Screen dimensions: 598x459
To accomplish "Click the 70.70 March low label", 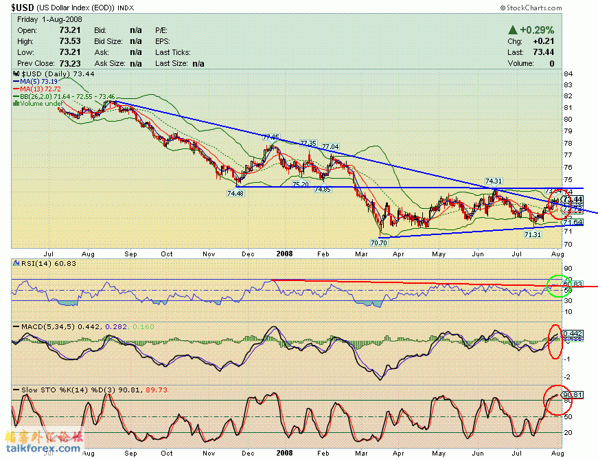I will 379,243.
